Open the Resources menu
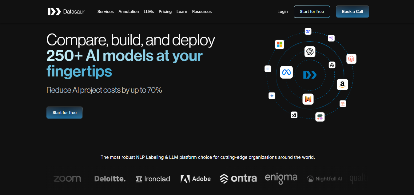The width and height of the screenshot is (414, 195). [202, 12]
